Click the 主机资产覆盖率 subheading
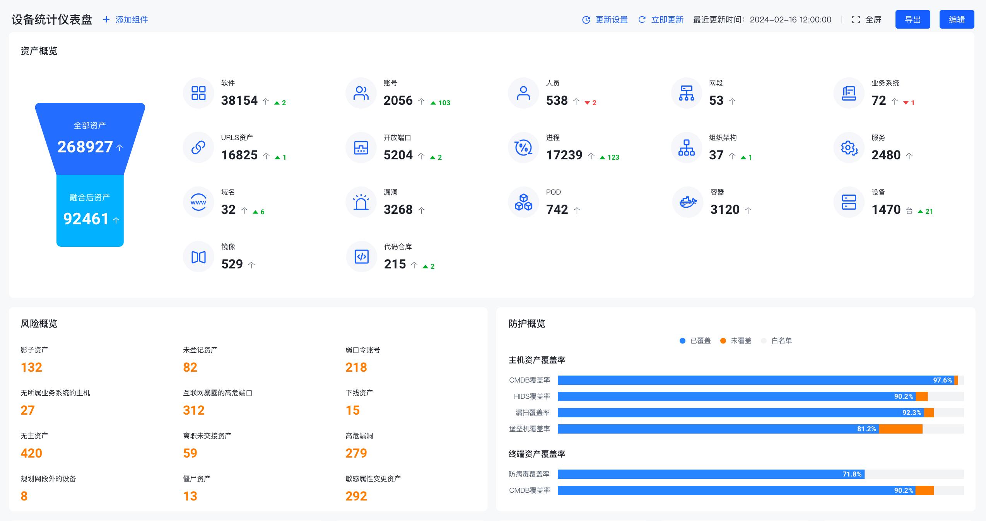This screenshot has height=521, width=986. click(x=537, y=360)
